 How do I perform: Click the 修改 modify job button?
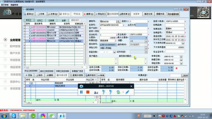(x=39, y=75)
